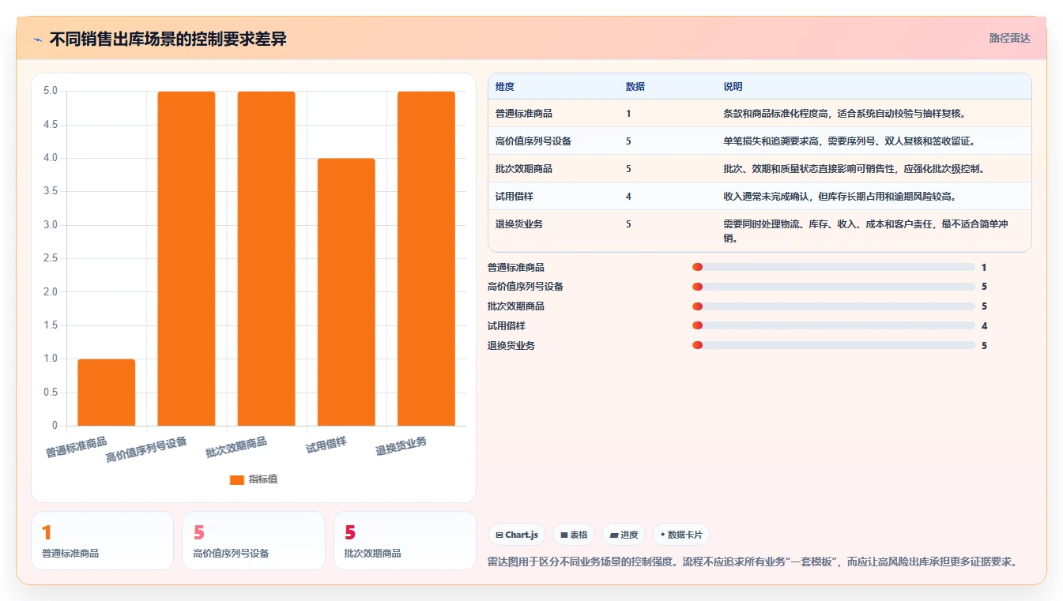
Task: Click the 5.0 y-axis tick label
Action: point(51,91)
